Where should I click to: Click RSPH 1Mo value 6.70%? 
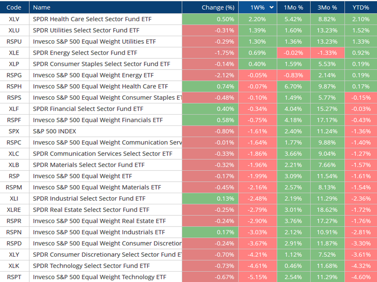click(x=293, y=86)
